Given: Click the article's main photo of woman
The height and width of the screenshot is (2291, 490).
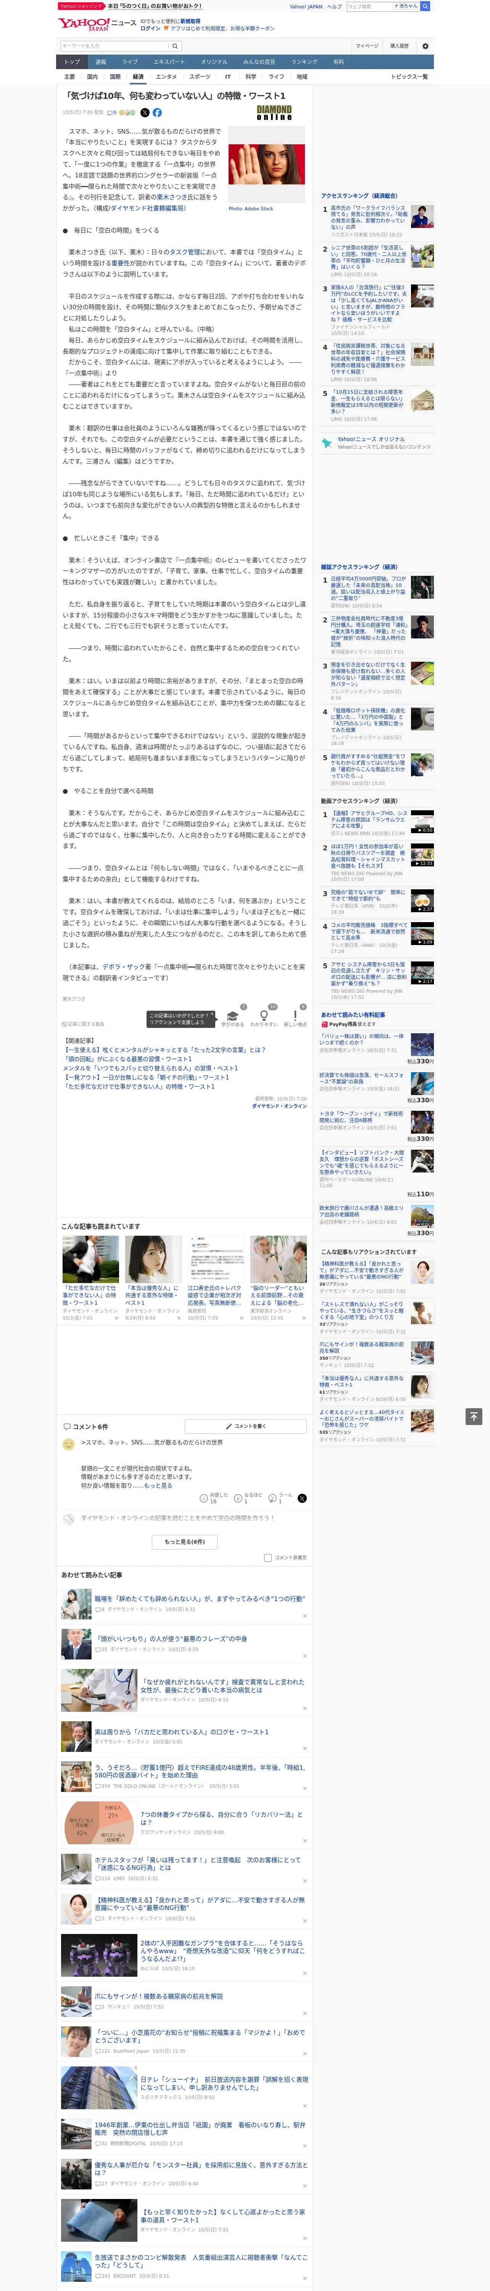Looking at the screenshot, I should [267, 165].
